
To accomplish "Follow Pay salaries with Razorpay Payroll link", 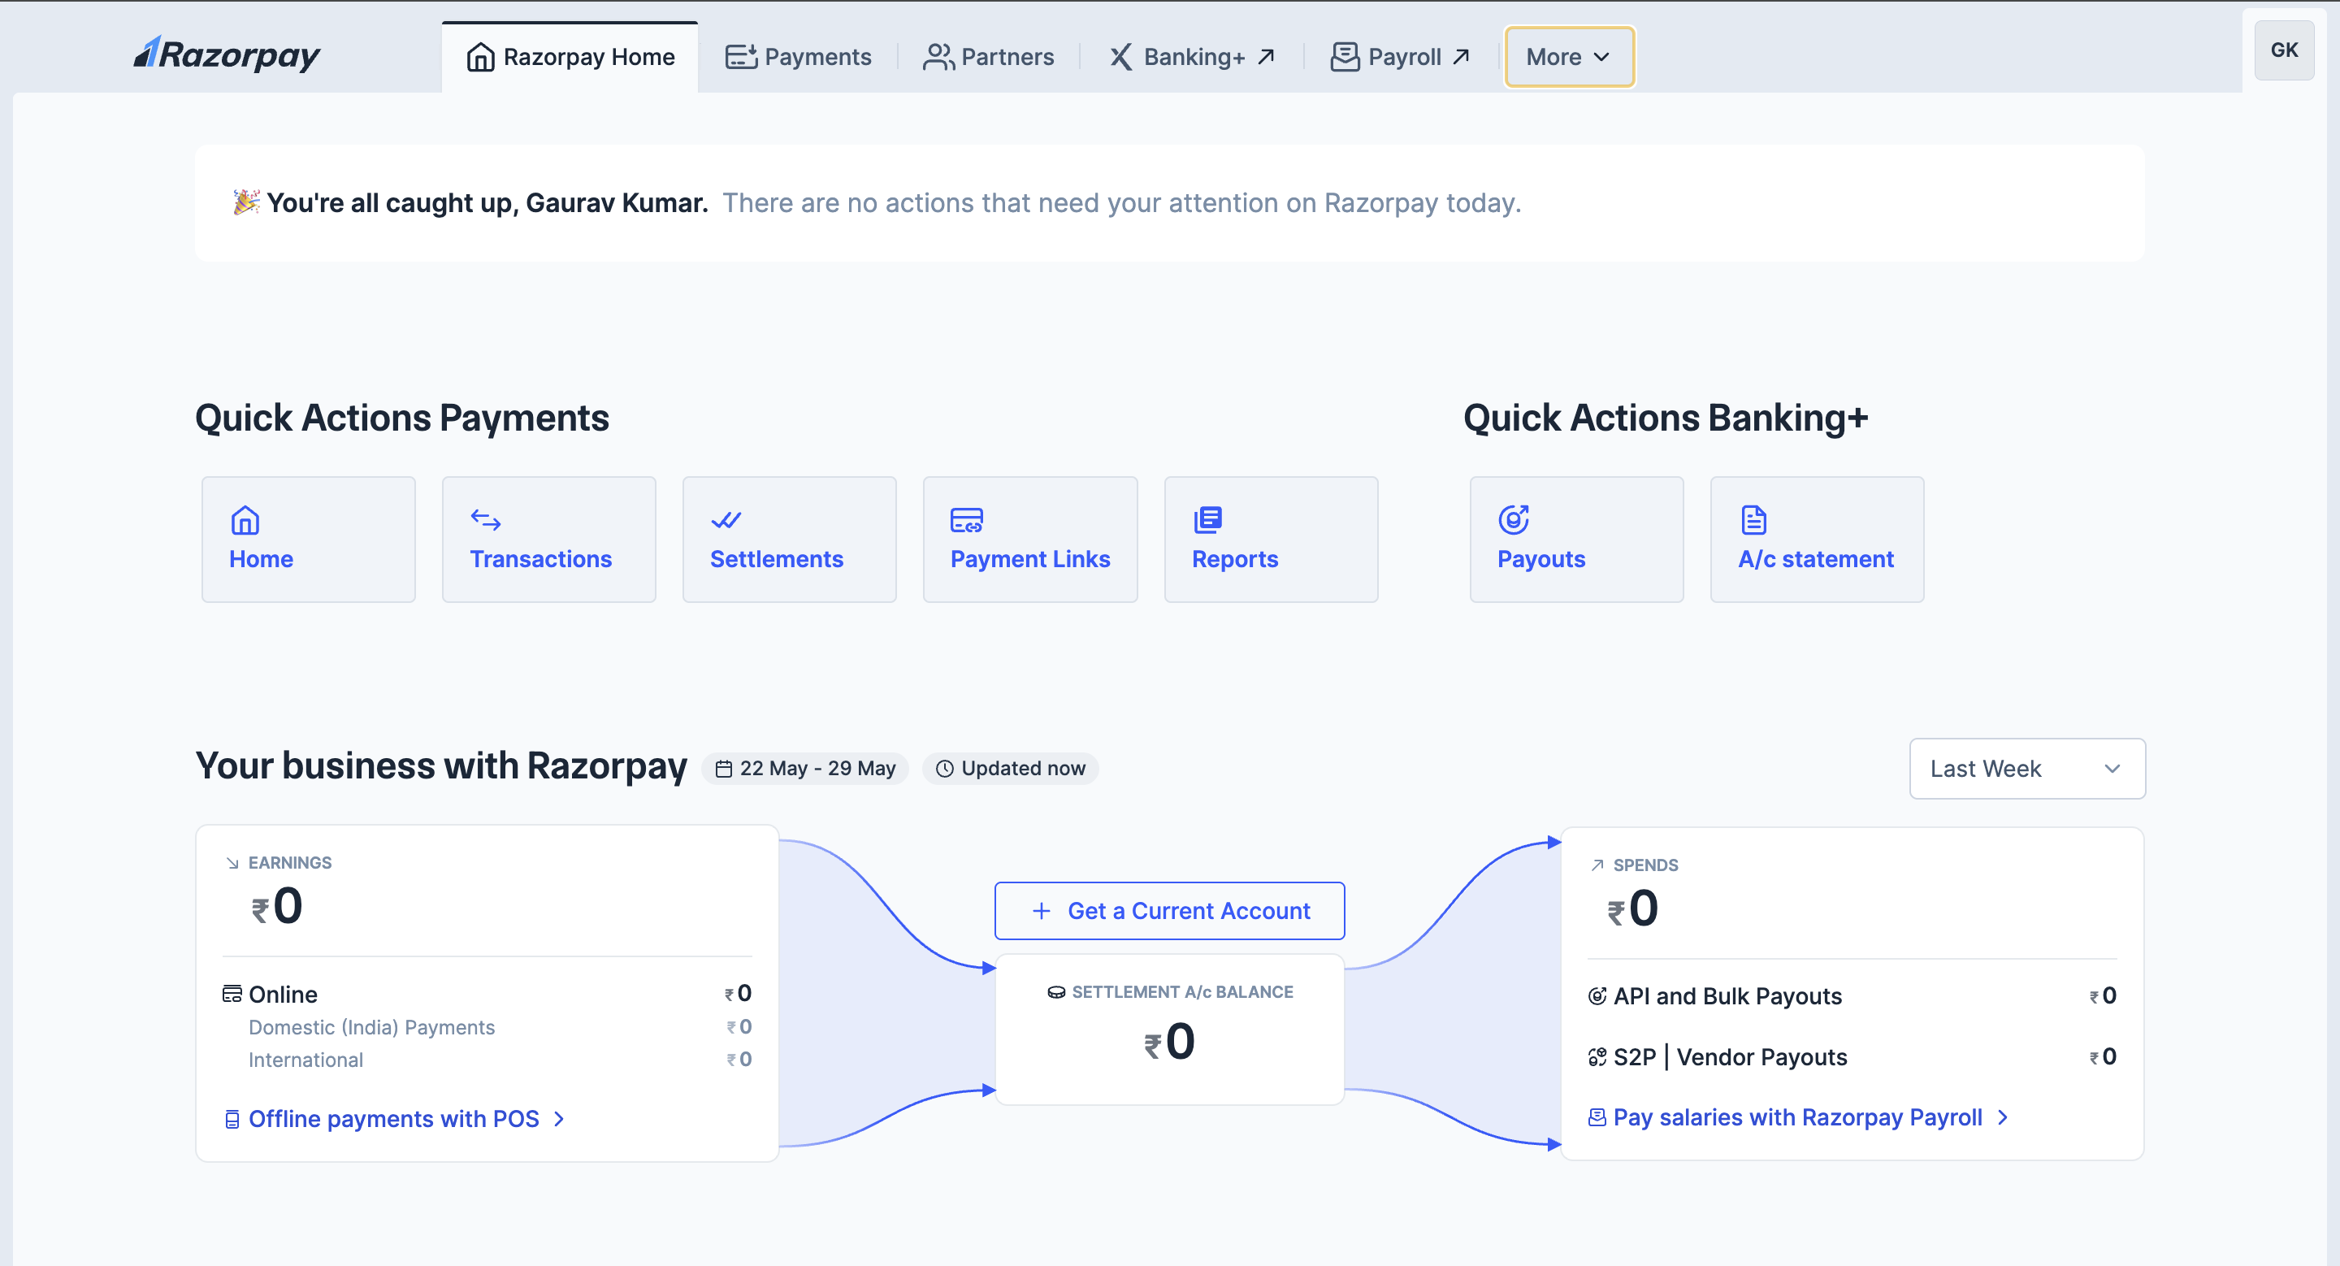I will point(1799,1118).
